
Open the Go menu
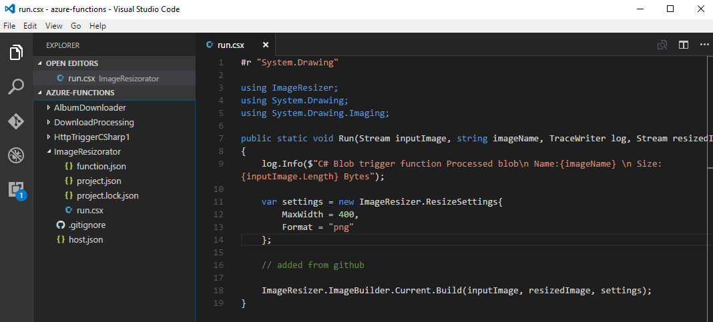click(x=75, y=26)
